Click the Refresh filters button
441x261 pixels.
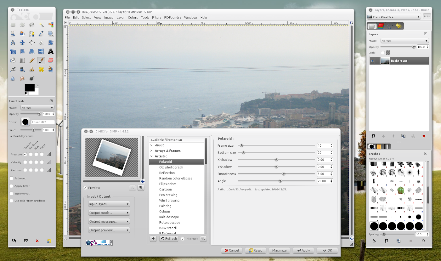click(169, 239)
